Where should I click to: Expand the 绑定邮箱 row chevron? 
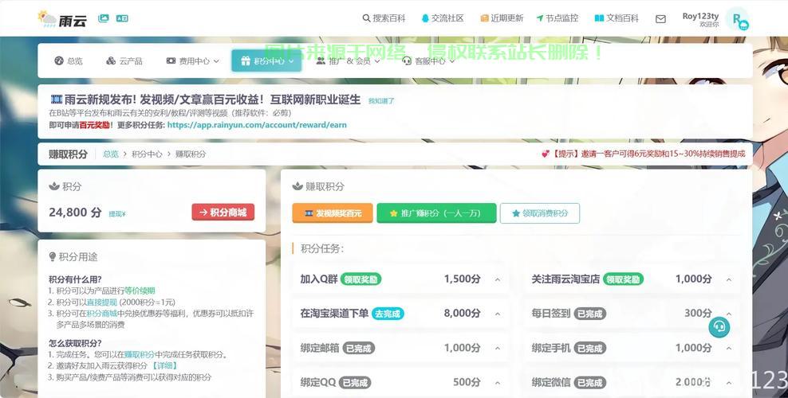point(498,349)
